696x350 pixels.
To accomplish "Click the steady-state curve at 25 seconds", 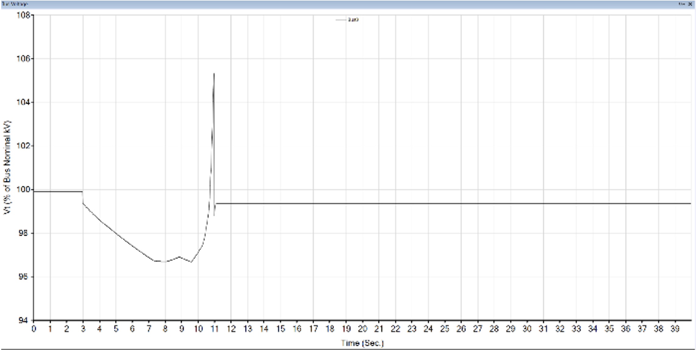I will [x=445, y=203].
